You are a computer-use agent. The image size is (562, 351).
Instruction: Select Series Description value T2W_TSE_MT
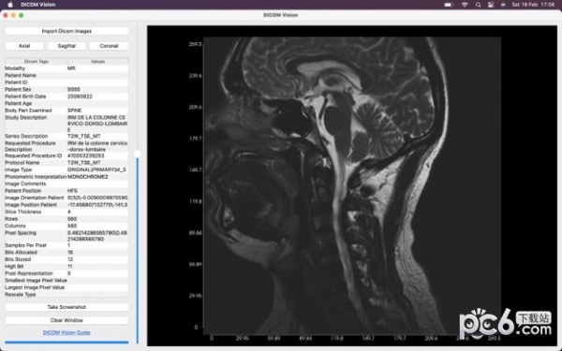coord(84,136)
